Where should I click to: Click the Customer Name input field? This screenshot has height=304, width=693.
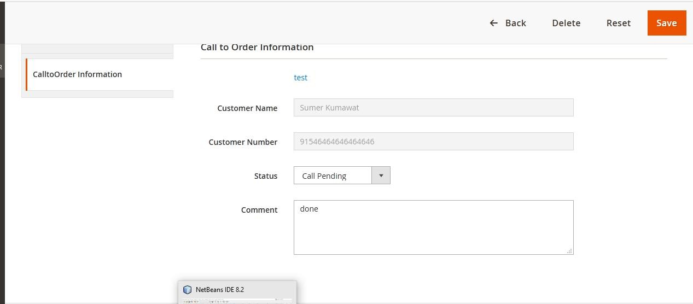coord(433,108)
